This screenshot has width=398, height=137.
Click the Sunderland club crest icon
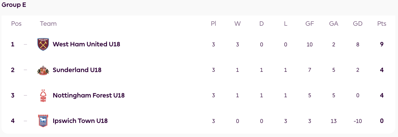click(x=43, y=70)
